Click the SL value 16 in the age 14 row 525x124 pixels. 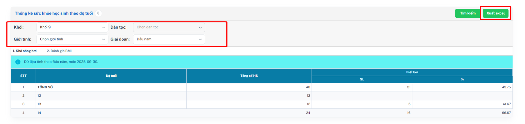pyautogui.click(x=409, y=113)
